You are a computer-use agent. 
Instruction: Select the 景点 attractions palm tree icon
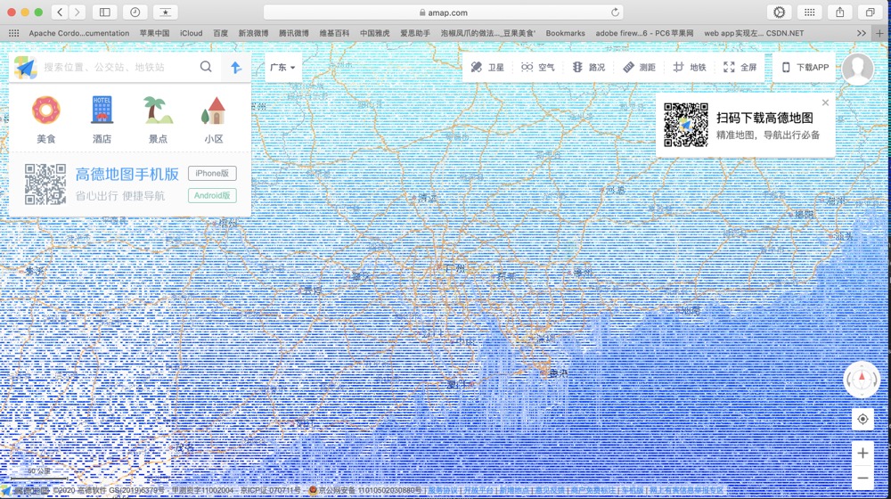point(158,111)
